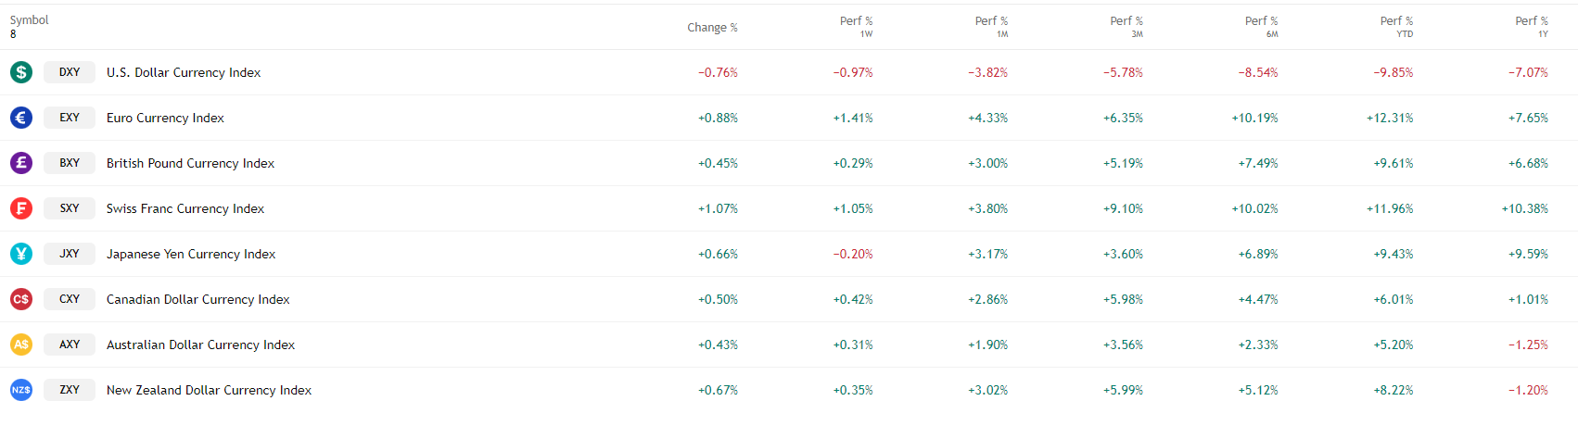The image size is (1578, 426).
Task: Click the Japanese Yen teal icon
Action: 21,254
